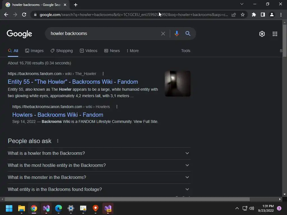Open the volume tray icon
Viewport: 287px width, 215px height.
pos(252,208)
